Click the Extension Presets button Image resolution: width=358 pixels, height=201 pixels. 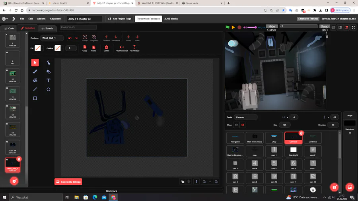click(308, 19)
